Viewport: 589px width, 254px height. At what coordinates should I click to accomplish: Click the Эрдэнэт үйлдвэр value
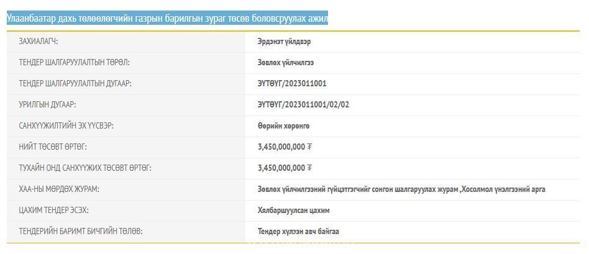[284, 42]
